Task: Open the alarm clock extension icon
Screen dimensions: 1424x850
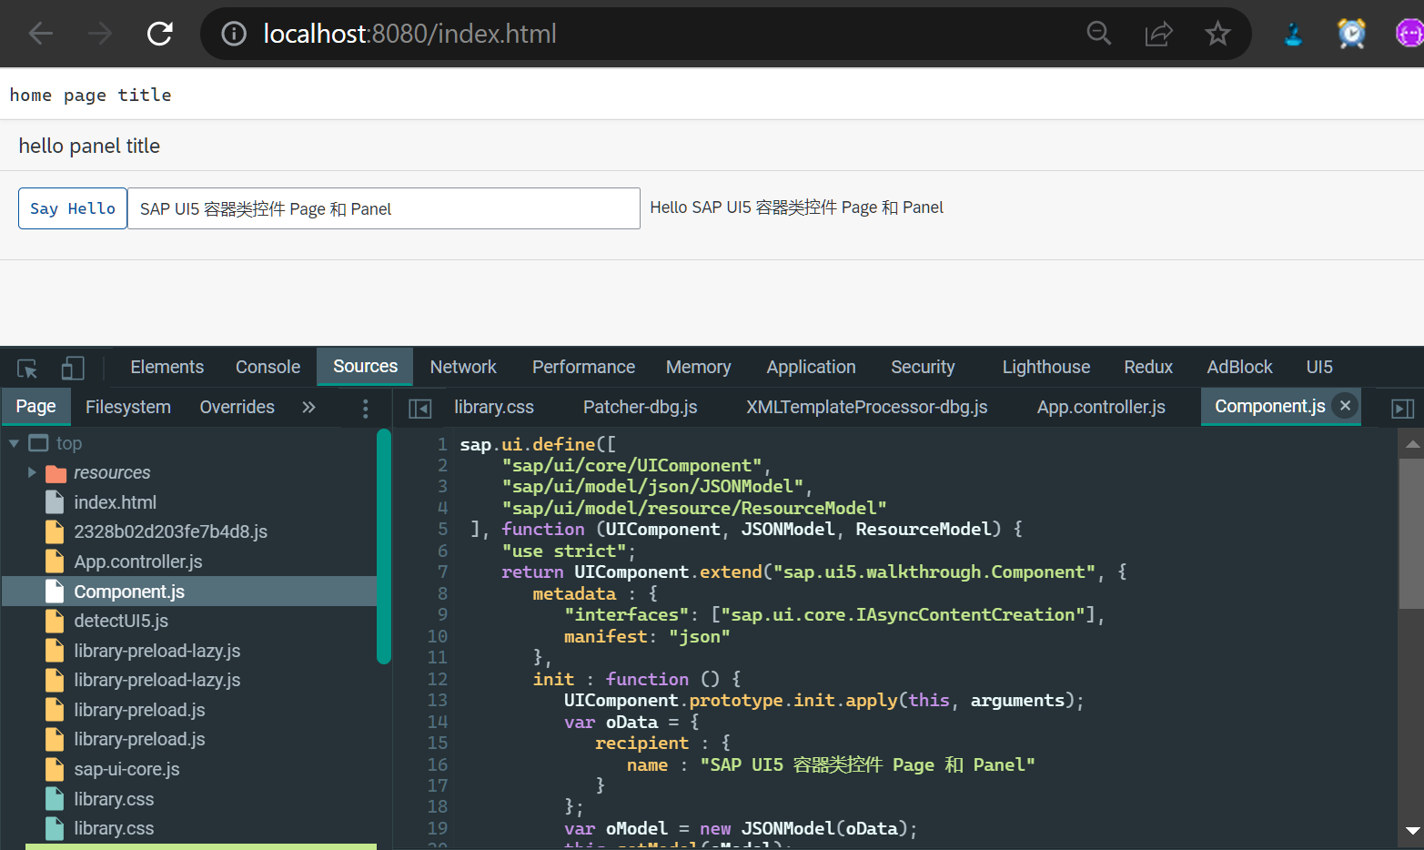Action: tap(1351, 34)
